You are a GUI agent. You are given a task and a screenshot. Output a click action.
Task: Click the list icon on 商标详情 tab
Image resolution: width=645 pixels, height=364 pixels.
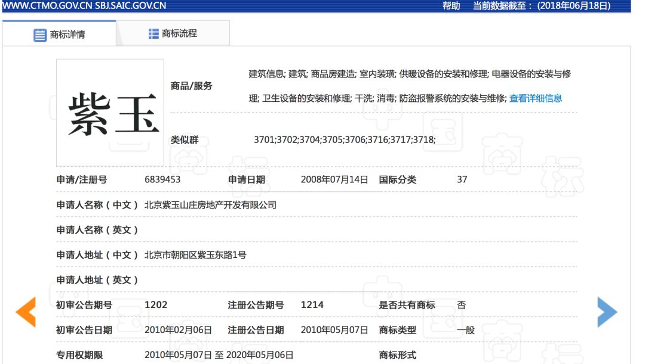tap(40, 34)
